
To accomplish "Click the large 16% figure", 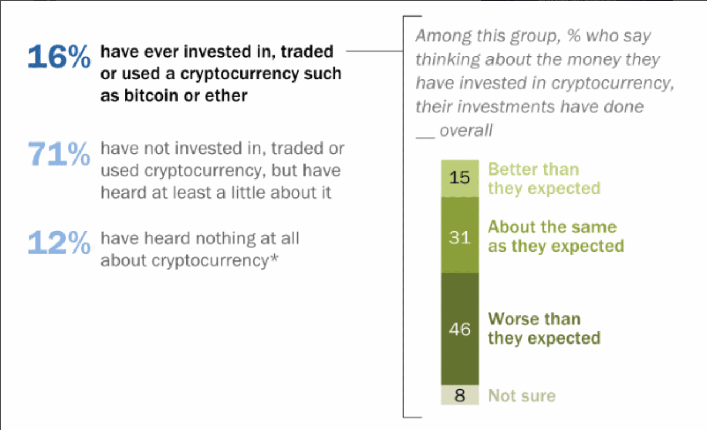I will [x=59, y=58].
